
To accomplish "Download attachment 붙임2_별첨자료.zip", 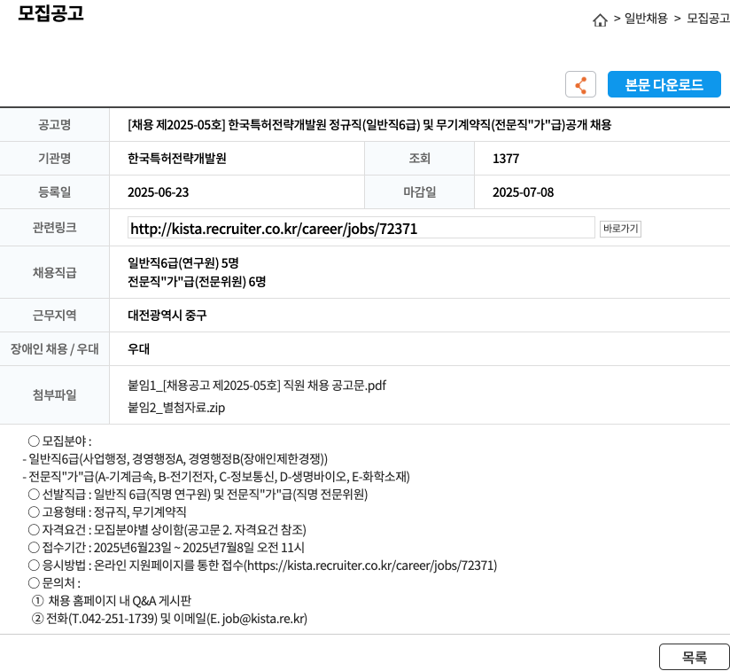I will pos(176,408).
